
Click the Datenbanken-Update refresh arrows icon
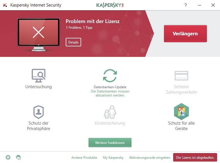(x=110, y=76)
